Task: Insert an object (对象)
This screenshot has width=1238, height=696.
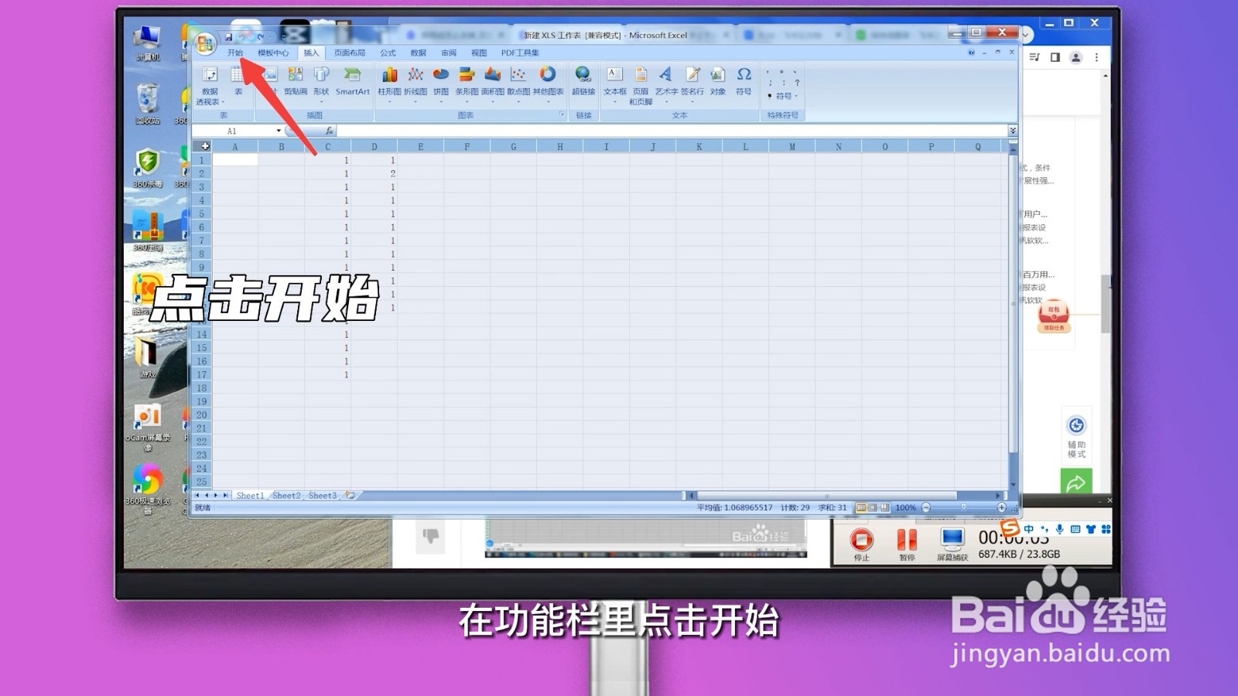Action: pos(718,81)
